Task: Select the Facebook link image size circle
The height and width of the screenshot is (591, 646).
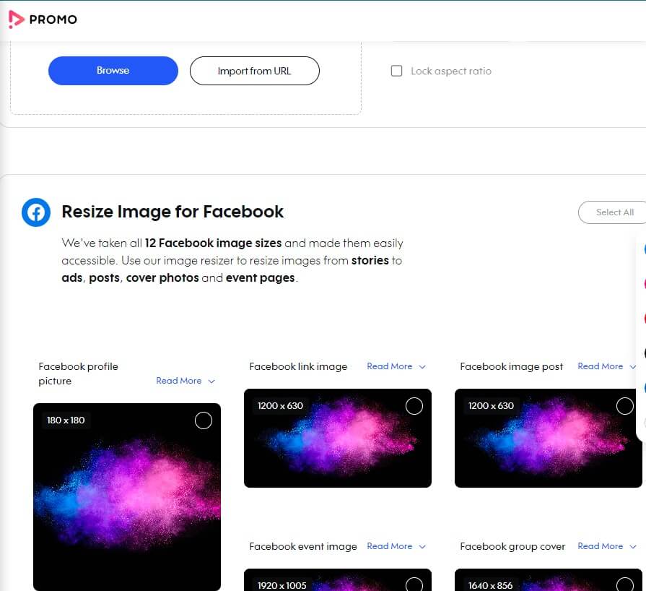Action: [414, 406]
